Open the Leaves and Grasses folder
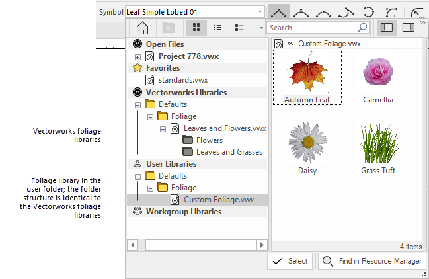Screen dimensions: 429x279 229,152
